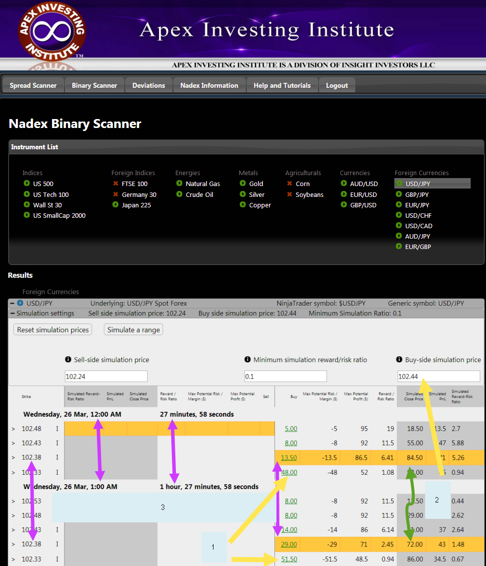
Task: Select the highlighted USD/JPY instrument
Action: pyautogui.click(x=432, y=184)
